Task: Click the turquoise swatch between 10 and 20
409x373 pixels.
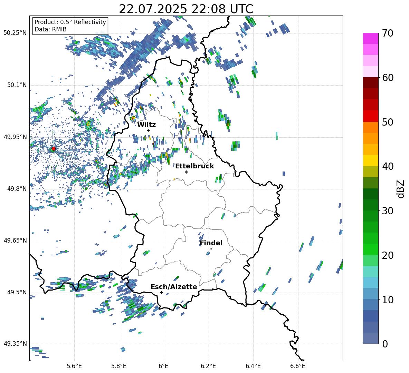Action: click(371, 272)
